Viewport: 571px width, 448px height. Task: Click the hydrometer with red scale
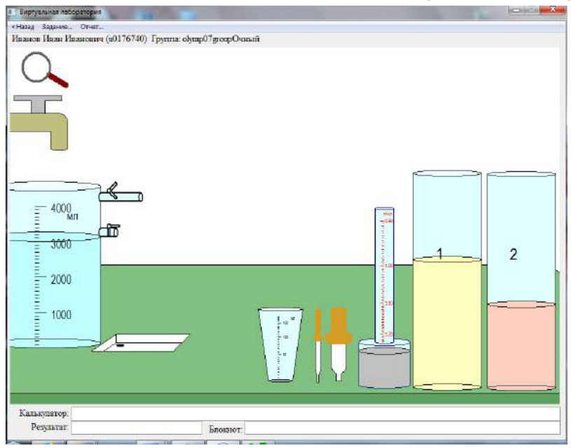[x=384, y=275]
